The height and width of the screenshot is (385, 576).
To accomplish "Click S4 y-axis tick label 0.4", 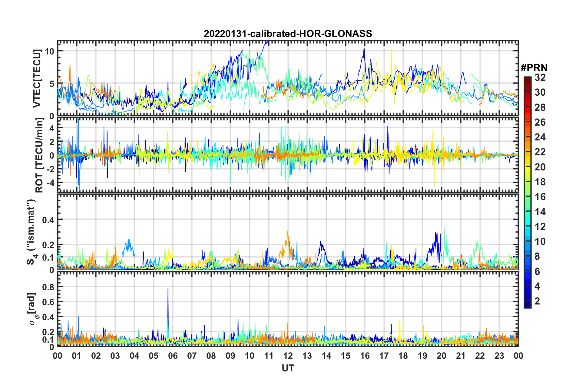I will [48, 220].
